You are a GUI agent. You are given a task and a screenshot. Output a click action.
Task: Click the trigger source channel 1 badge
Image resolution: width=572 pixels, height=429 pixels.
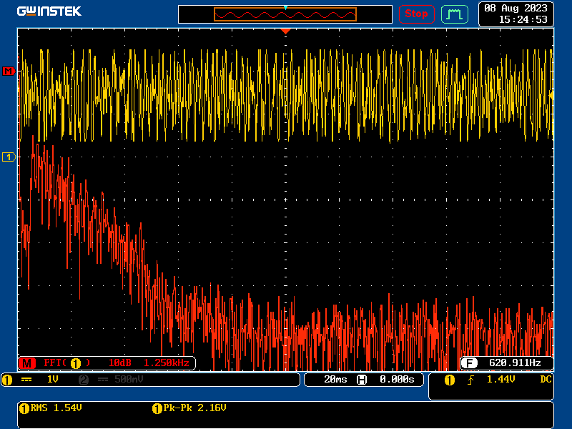(450, 380)
